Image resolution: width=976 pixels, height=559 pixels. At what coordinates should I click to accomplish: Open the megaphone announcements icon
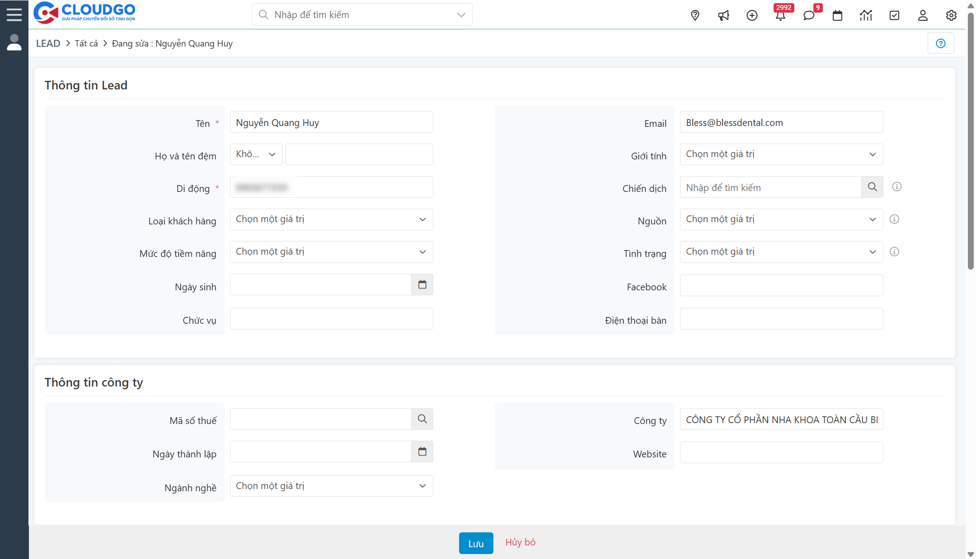723,15
